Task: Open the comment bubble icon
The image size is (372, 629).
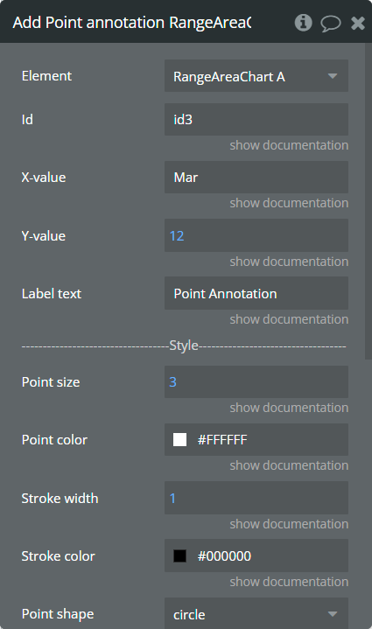Action: 331,24
